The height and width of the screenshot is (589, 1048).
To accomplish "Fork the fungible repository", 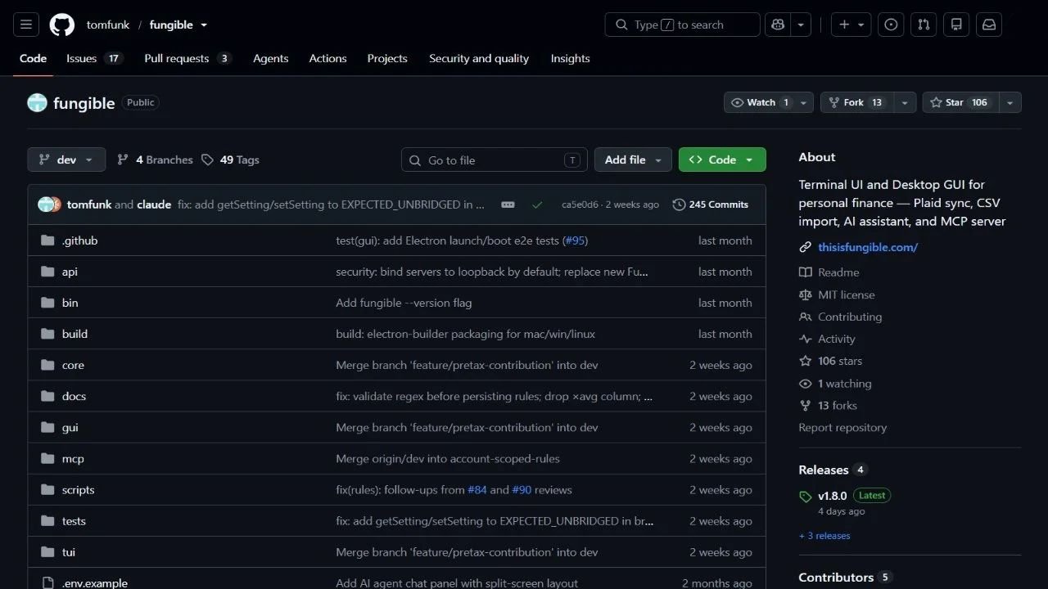I will tap(857, 102).
